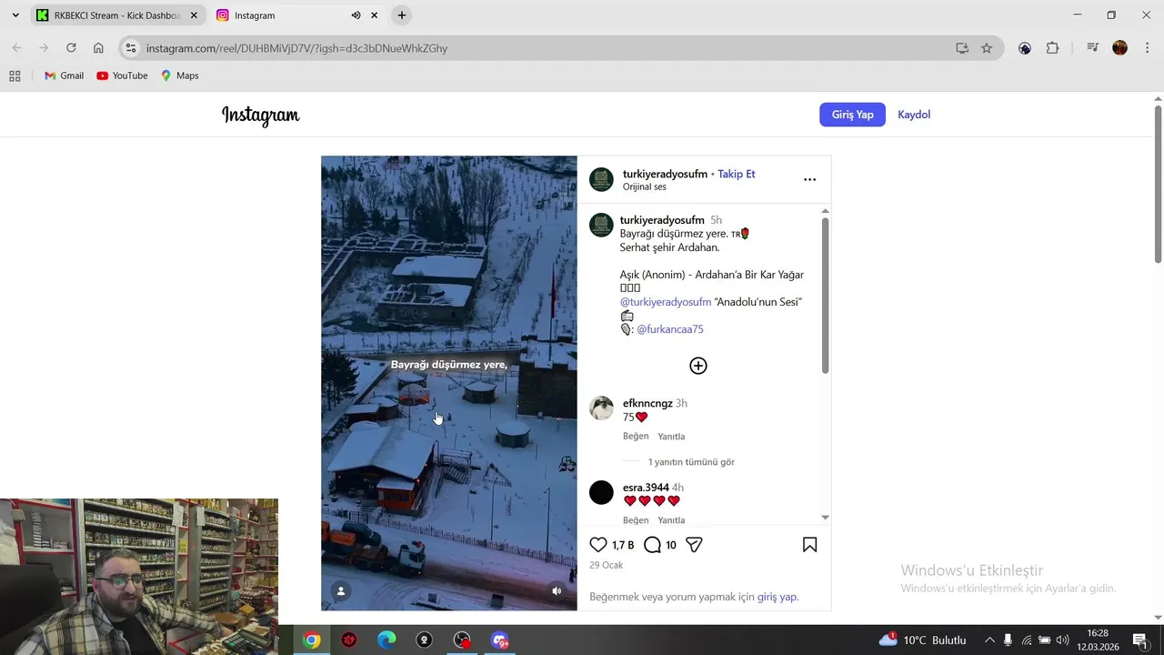This screenshot has height=655, width=1164.
Task: Open the three-dot more options menu on post
Action: (809, 179)
